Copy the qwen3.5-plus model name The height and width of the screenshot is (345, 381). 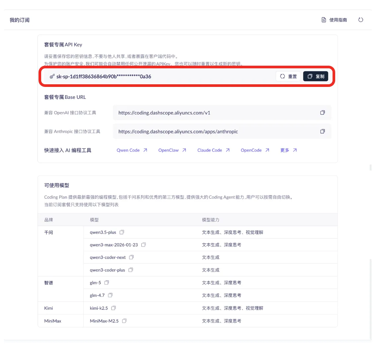(122, 232)
